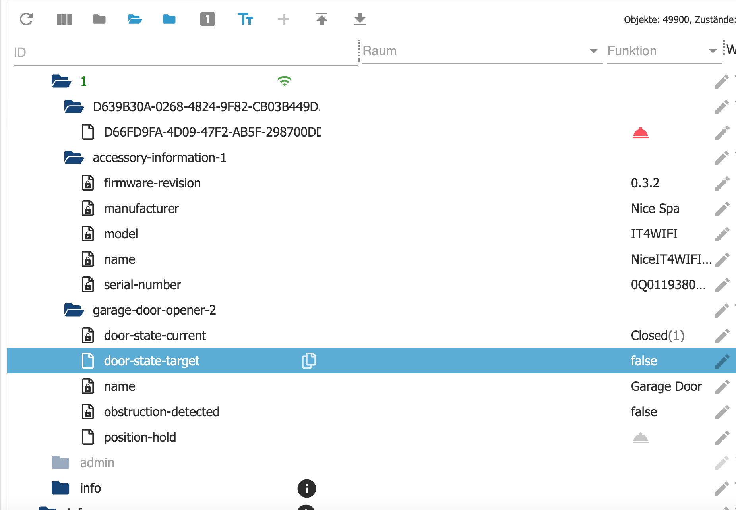Edit garage-door-opener-2 with pencil icon
Screen dimensions: 736x510
(722, 311)
